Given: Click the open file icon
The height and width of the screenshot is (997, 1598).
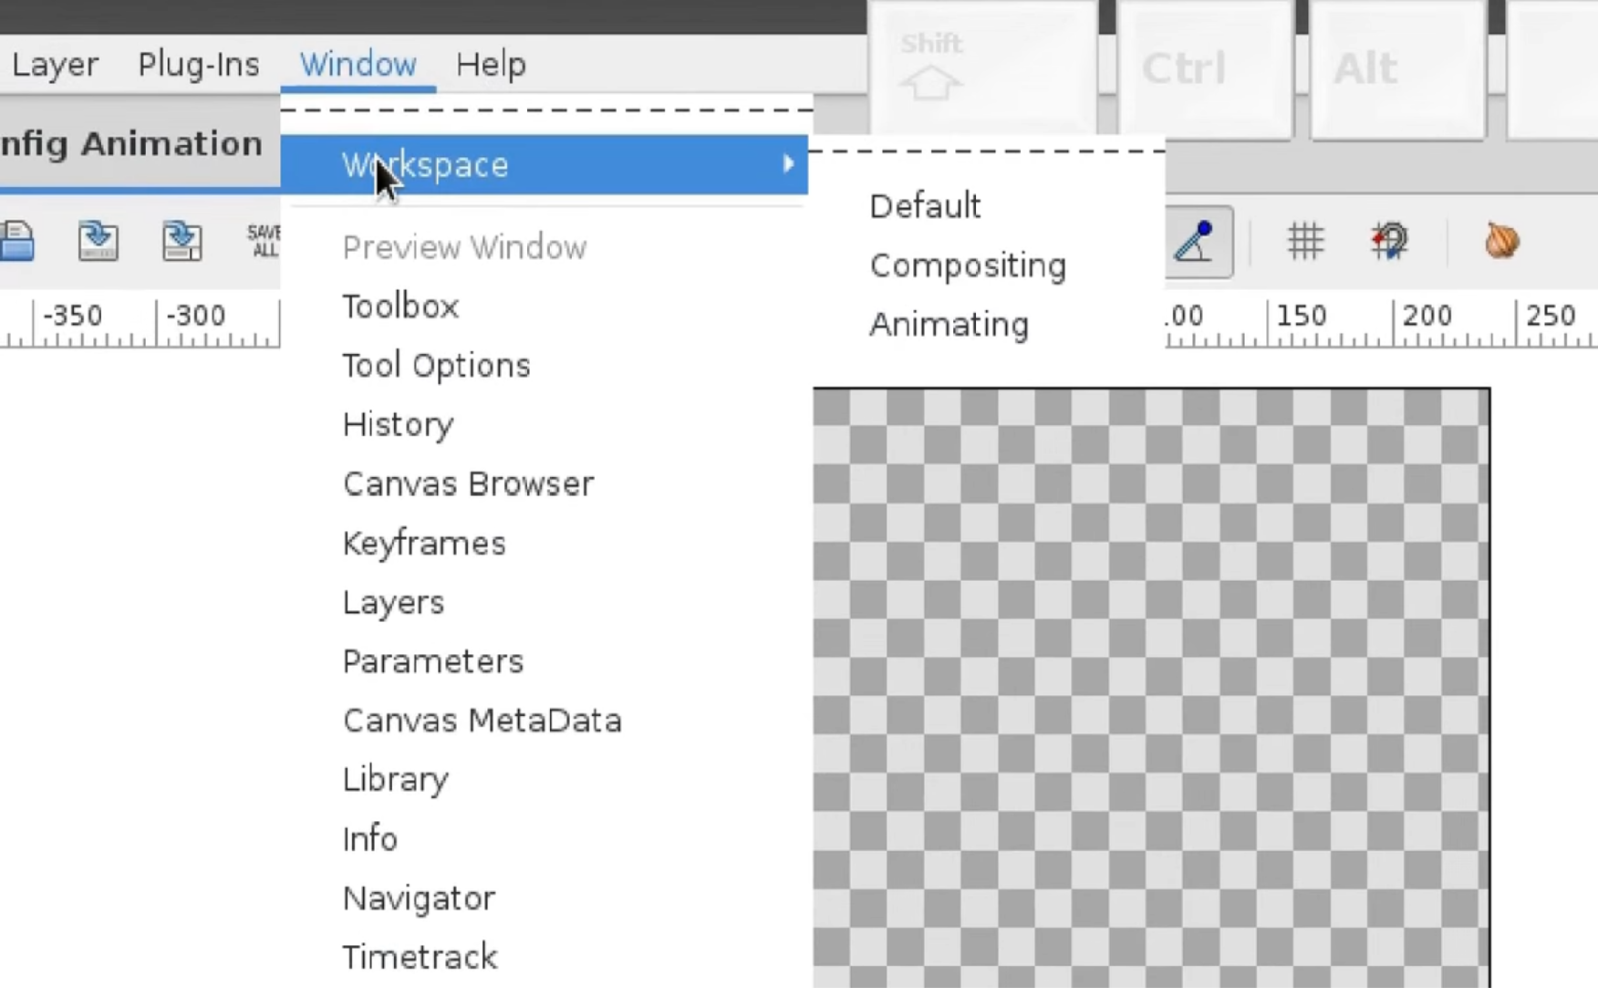Looking at the screenshot, I should 16,242.
